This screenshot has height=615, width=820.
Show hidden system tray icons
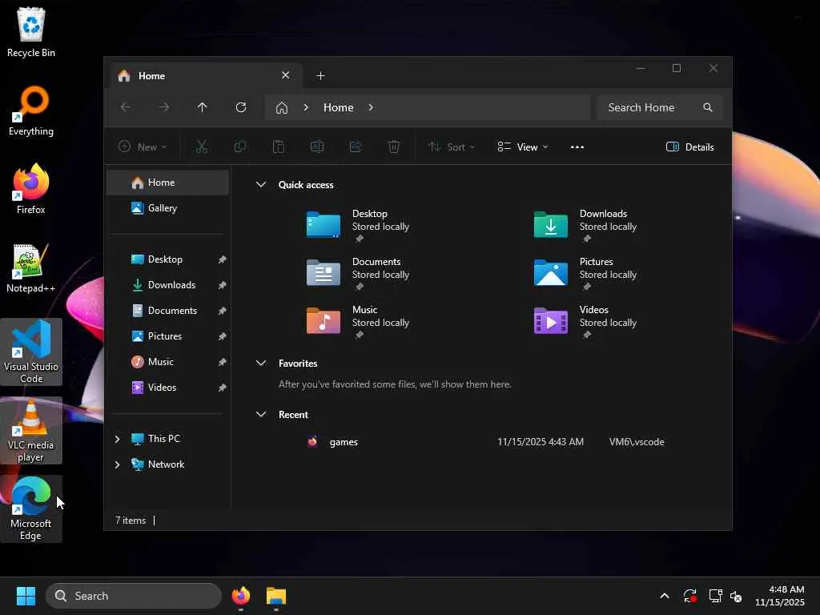[x=664, y=596]
